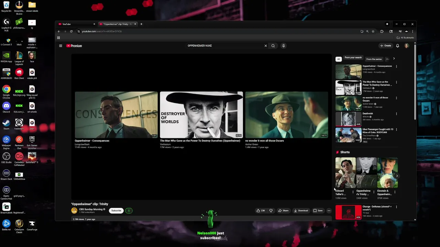Open the YouTube hamburger guide menu

[x=60, y=46]
